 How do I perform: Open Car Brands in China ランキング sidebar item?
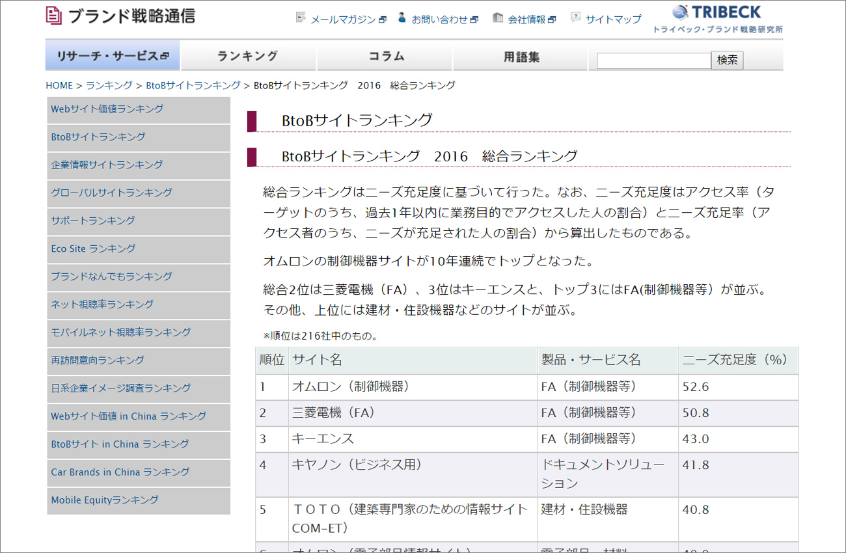coord(138,473)
